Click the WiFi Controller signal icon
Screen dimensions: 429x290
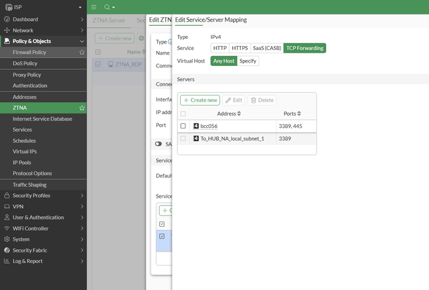(7, 228)
